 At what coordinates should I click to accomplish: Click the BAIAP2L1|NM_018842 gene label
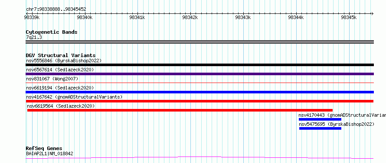pos(49,154)
